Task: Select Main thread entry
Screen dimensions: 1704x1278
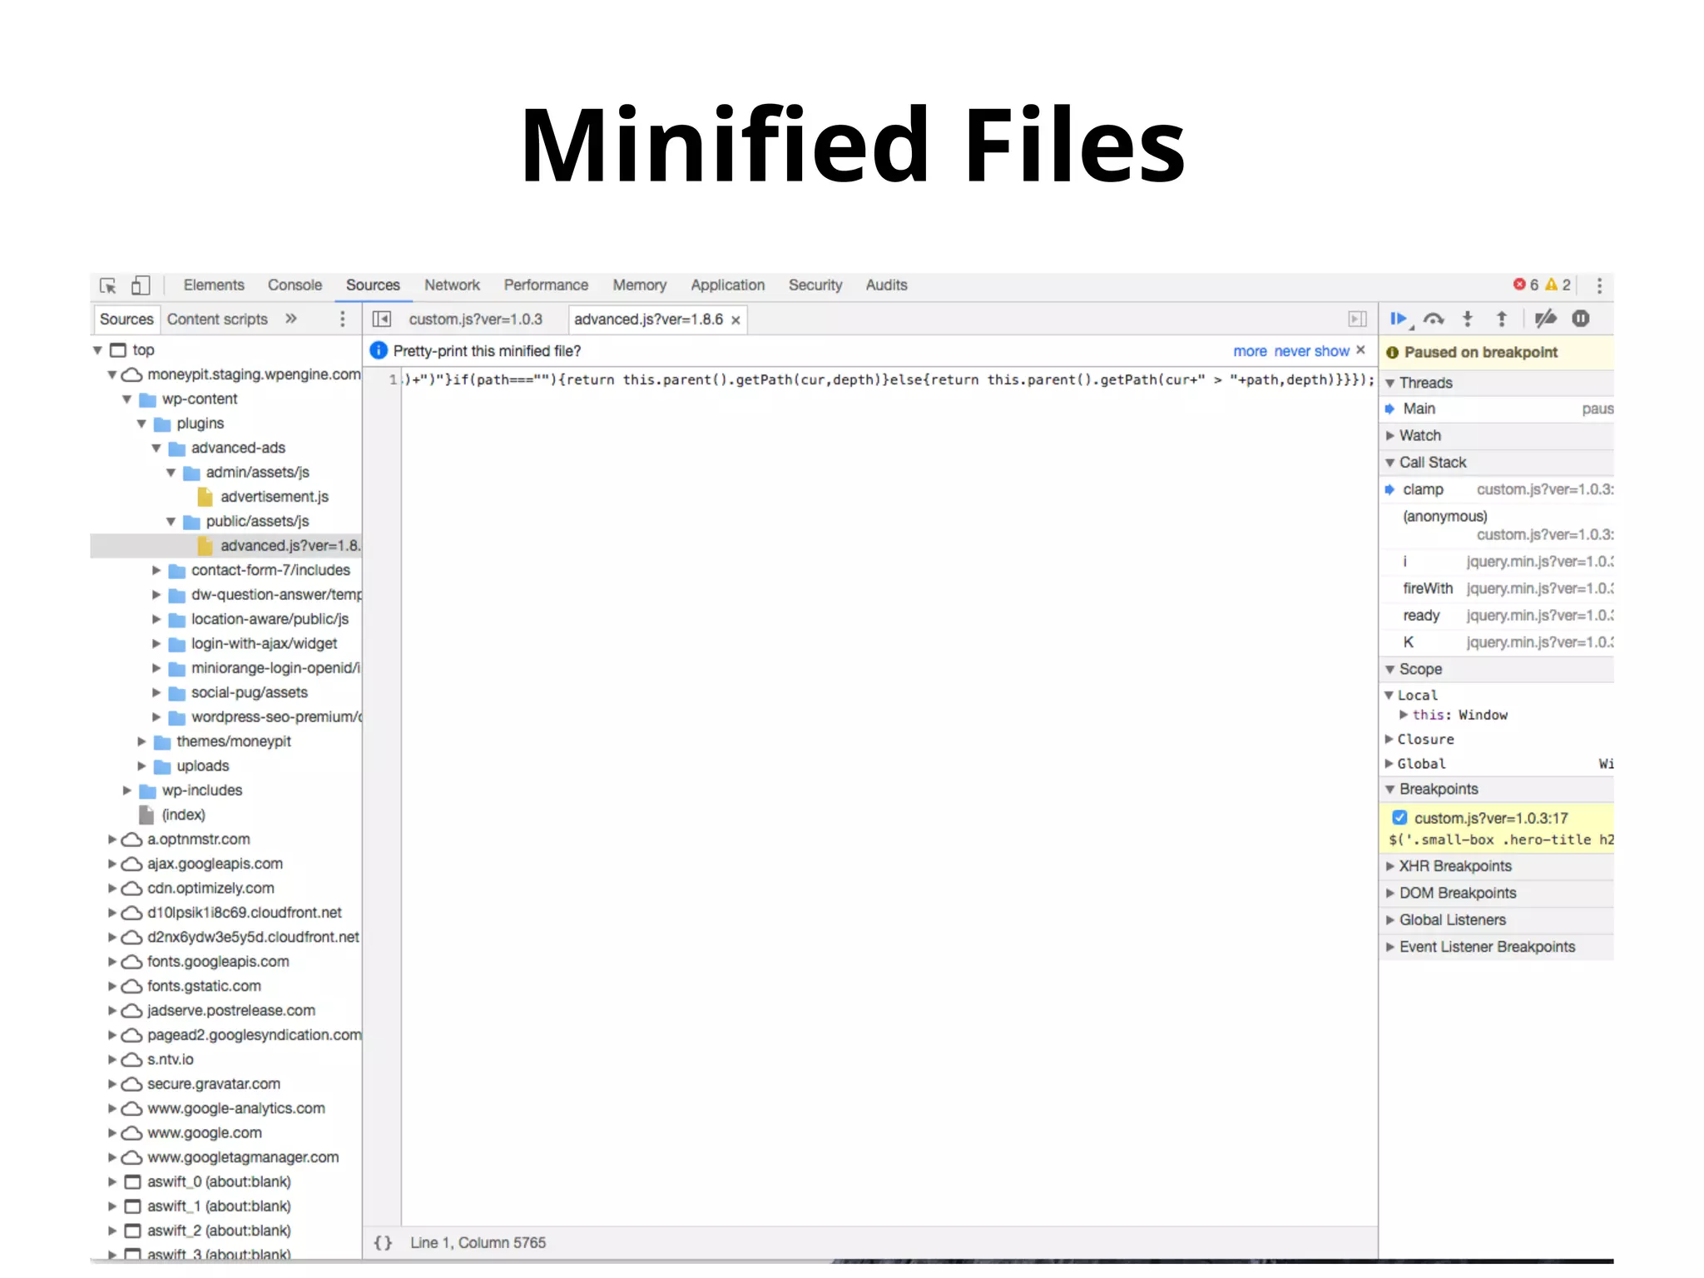Action: (x=1498, y=409)
